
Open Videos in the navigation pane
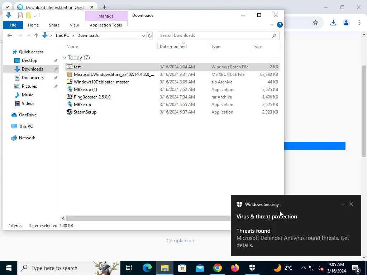tap(28, 103)
